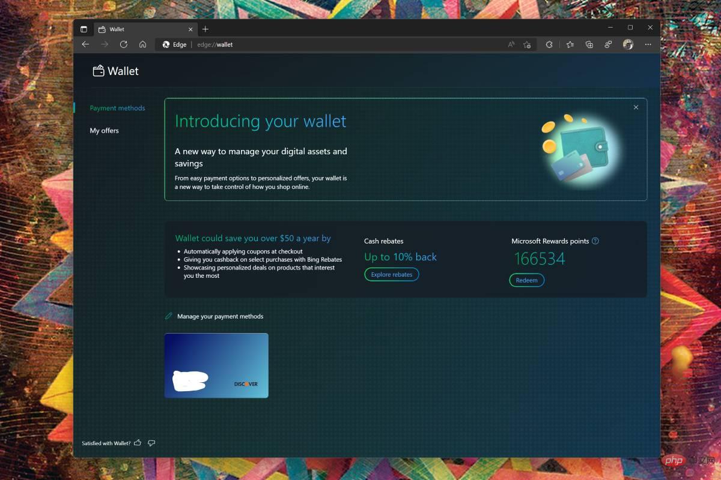
Task: Select Payment methods in the sidebar
Action: tap(117, 108)
